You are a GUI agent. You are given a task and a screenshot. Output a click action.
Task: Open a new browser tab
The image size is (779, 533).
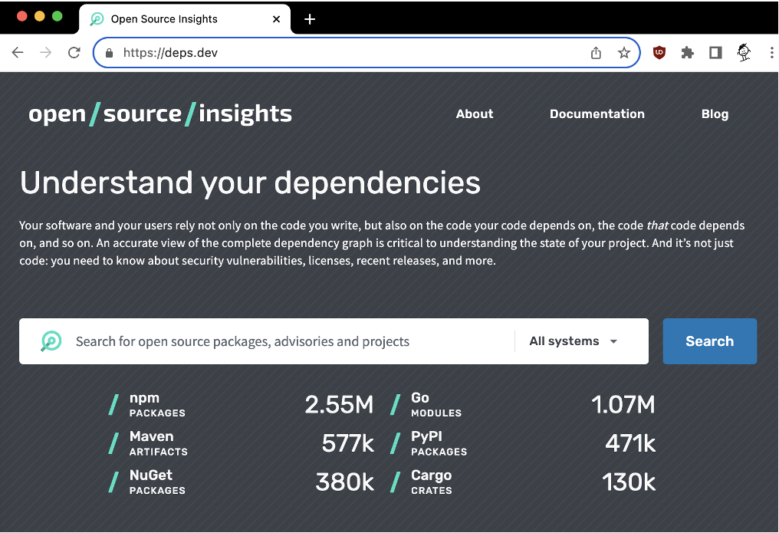[310, 19]
